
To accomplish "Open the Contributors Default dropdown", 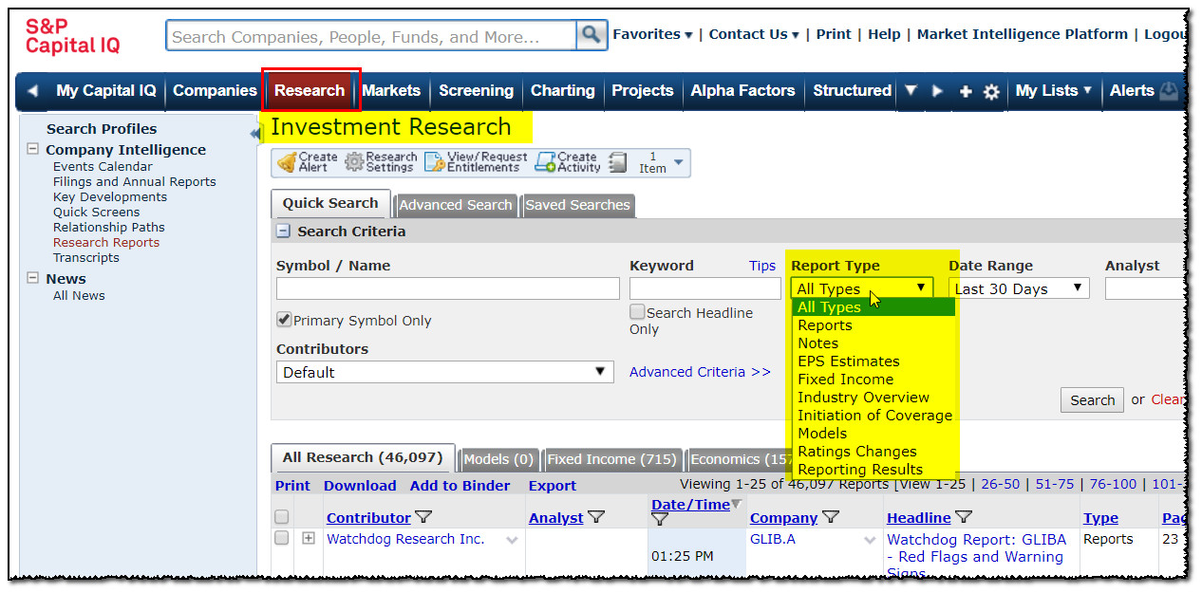I will coord(444,372).
